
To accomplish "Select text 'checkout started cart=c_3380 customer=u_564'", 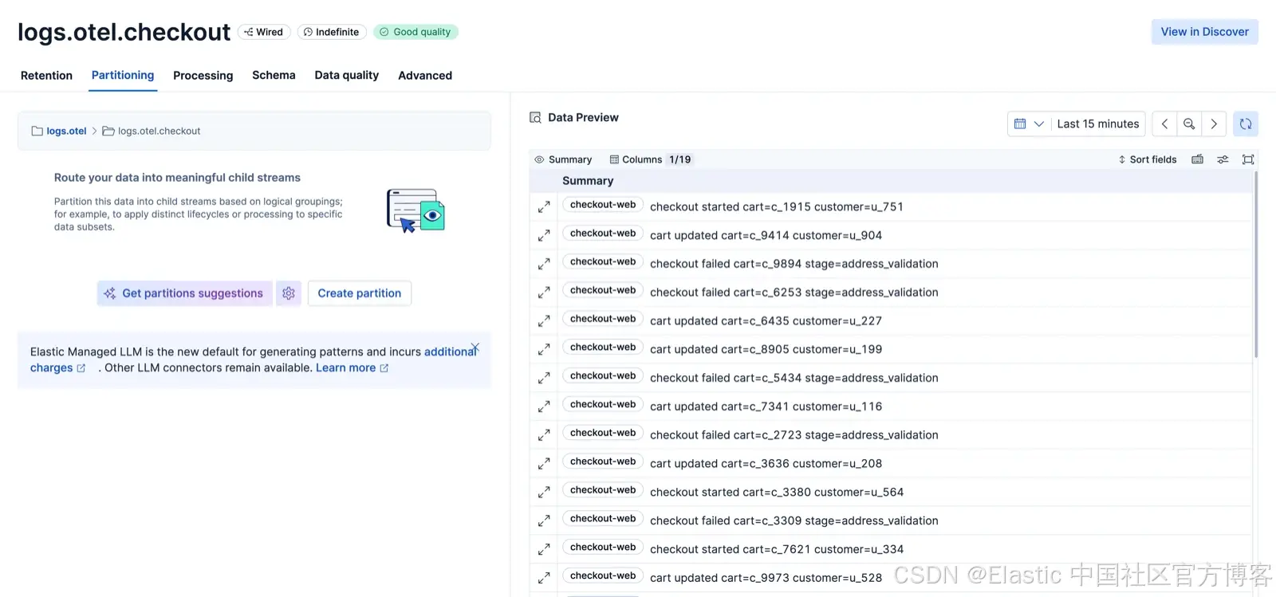I will [x=777, y=493].
